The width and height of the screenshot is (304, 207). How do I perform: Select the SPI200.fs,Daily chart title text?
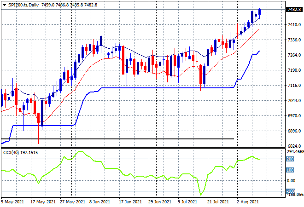click(23, 5)
